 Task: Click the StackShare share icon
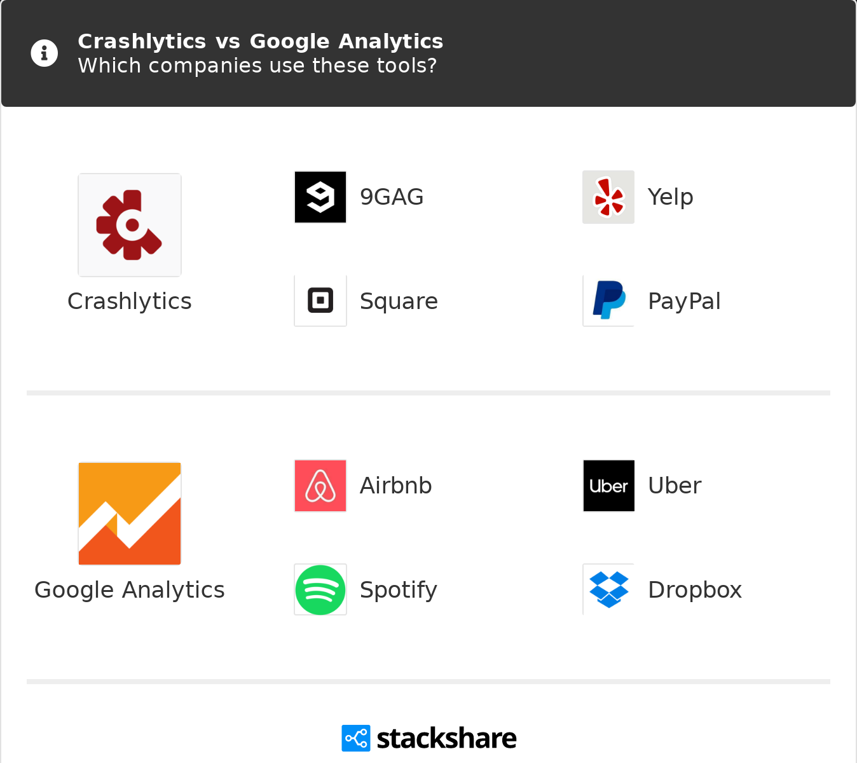pos(355,738)
